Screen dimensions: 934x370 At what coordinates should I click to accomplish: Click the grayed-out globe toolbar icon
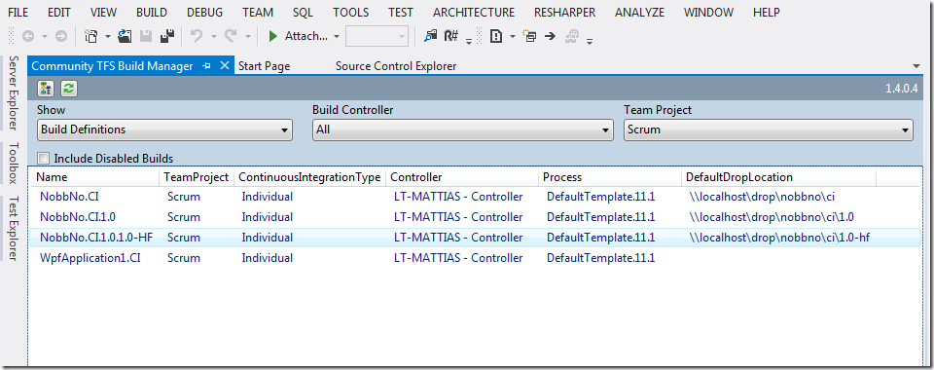tap(572, 37)
